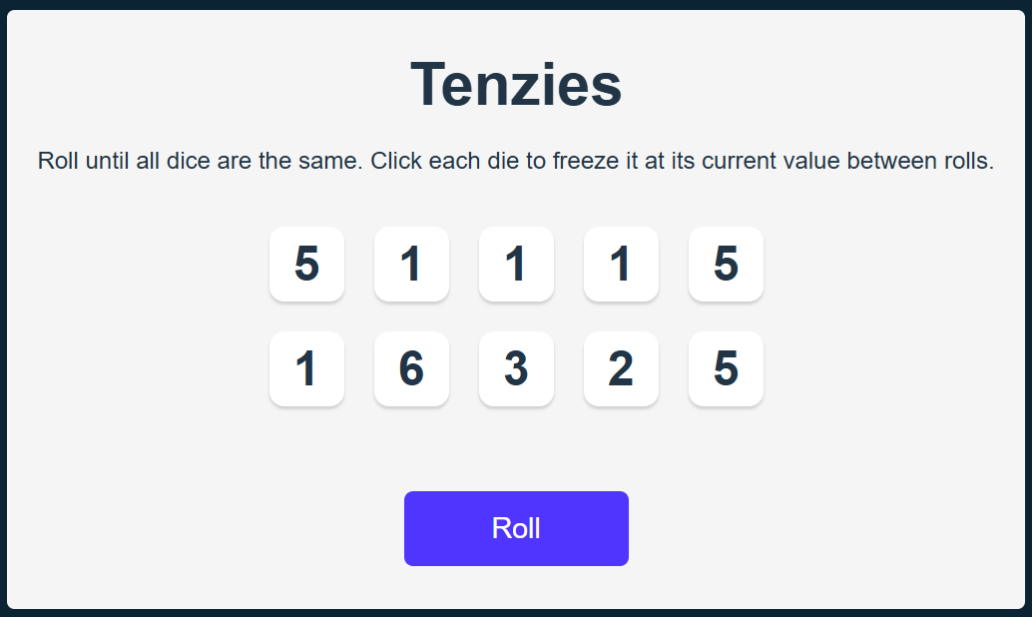Freeze the die showing 6
Image resolution: width=1032 pixels, height=617 pixels.
[411, 368]
